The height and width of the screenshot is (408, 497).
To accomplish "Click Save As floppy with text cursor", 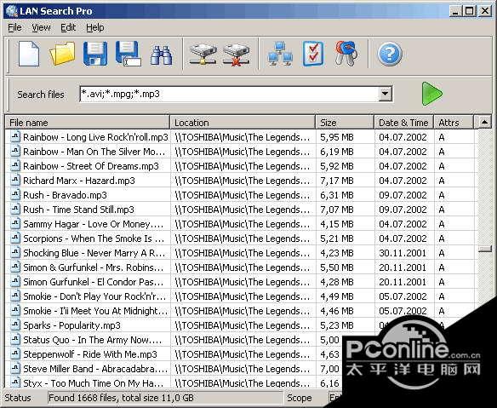I will [x=128, y=54].
